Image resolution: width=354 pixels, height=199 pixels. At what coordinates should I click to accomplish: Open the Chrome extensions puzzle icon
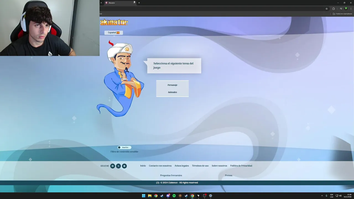[334, 9]
